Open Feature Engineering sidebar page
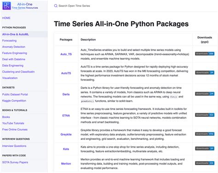The width and height of the screenshot is (218, 173). 15,53
